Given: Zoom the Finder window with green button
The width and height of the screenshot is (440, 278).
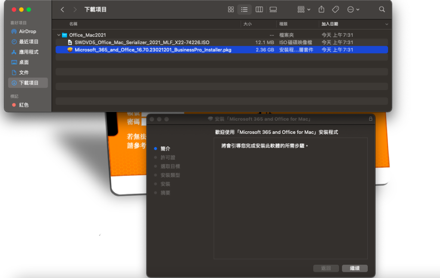Looking at the screenshot, I should tap(29, 9).
